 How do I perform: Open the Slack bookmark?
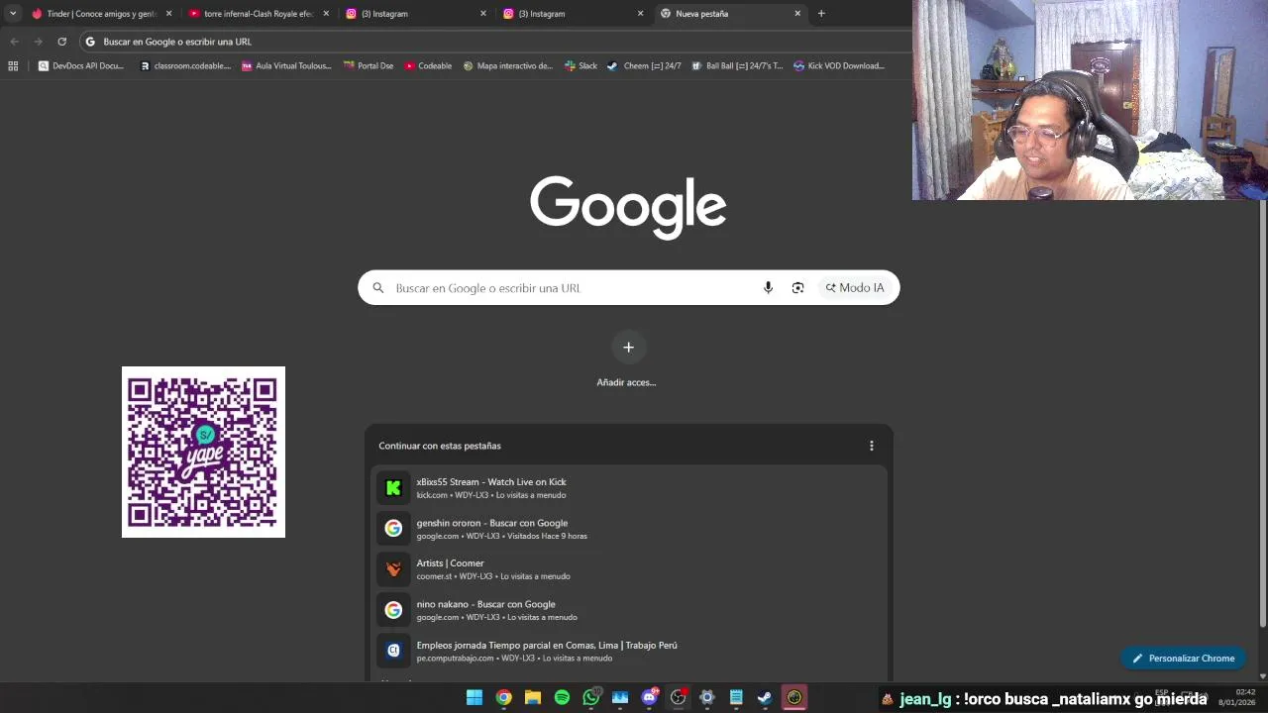pos(581,66)
